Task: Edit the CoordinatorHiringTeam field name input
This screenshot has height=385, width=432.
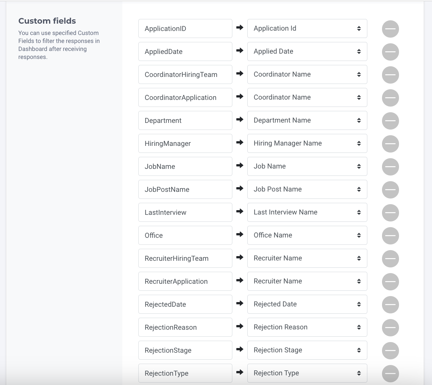Action: pos(185,74)
